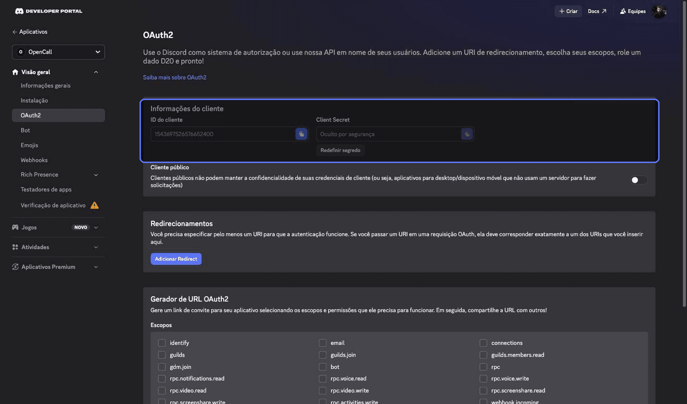
Task: Tick the bot scope checkbox
Action: (x=322, y=367)
